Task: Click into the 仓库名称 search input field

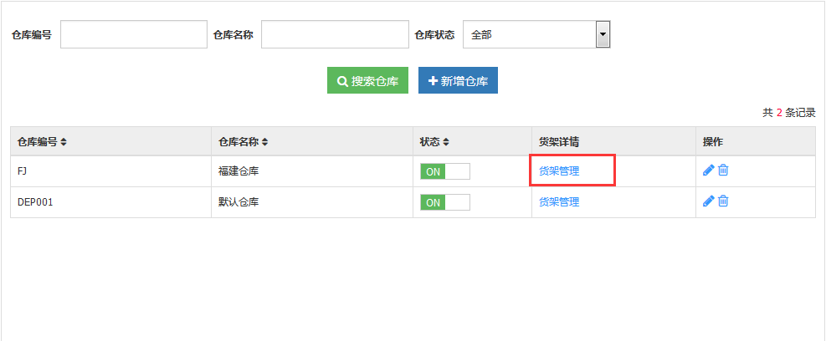Action: [335, 35]
